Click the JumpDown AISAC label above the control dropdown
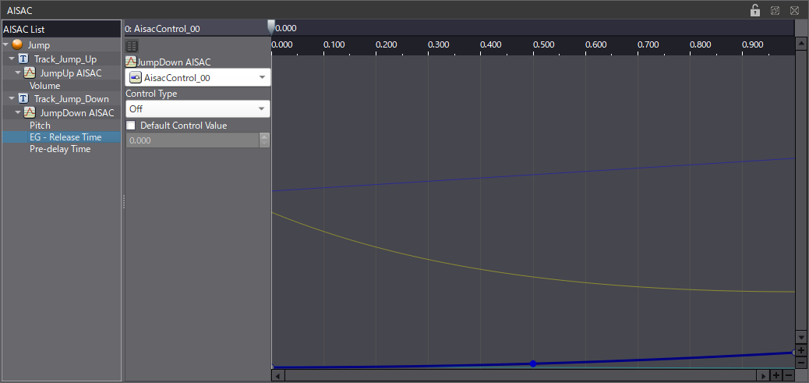The image size is (809, 383). pos(174,62)
